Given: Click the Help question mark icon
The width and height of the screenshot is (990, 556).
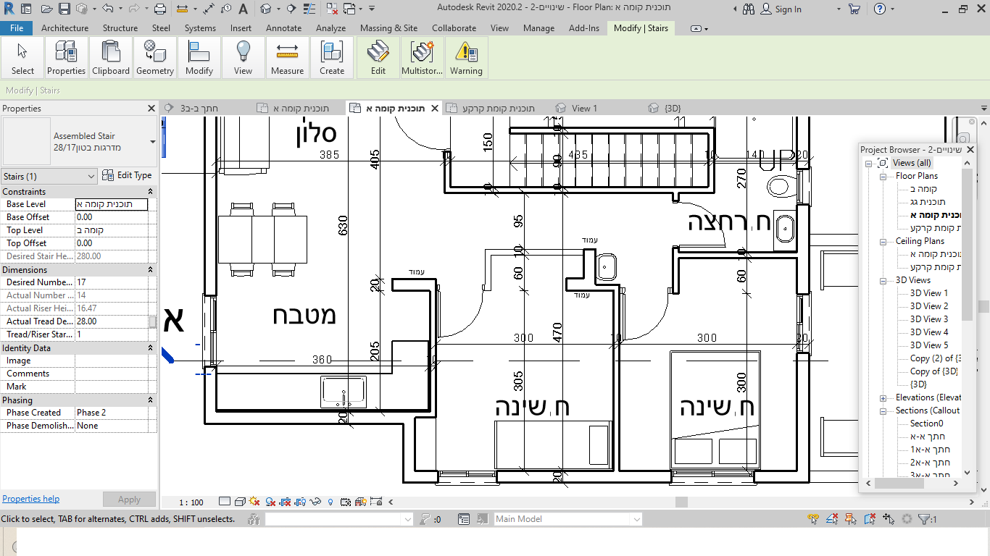Looking at the screenshot, I should coord(879,9).
